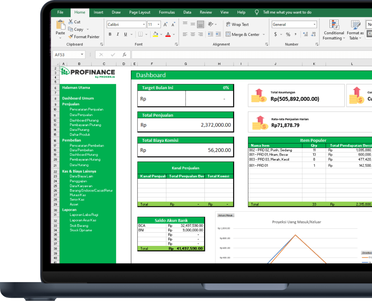
Task: Click the Format Painter brush
Action: 71,37
